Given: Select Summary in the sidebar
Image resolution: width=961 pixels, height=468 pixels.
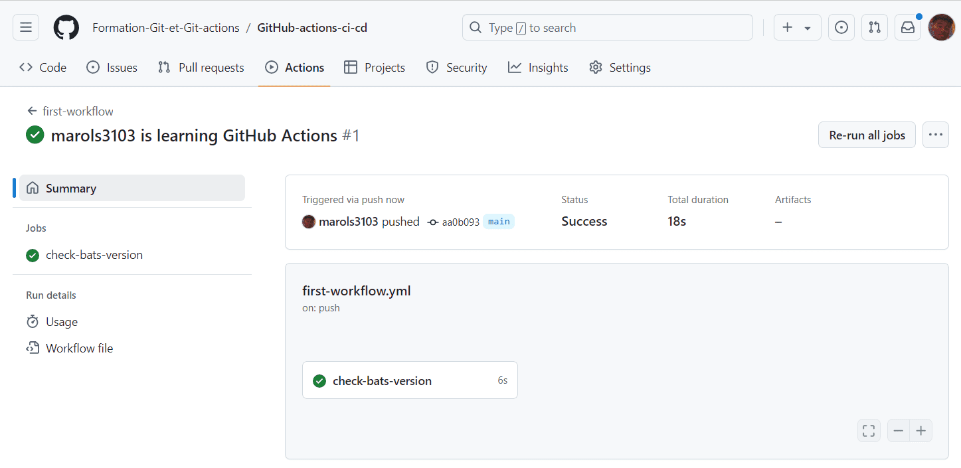Looking at the screenshot, I should click(132, 188).
